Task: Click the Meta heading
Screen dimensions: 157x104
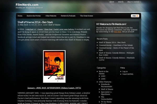Action: coord(122,68)
